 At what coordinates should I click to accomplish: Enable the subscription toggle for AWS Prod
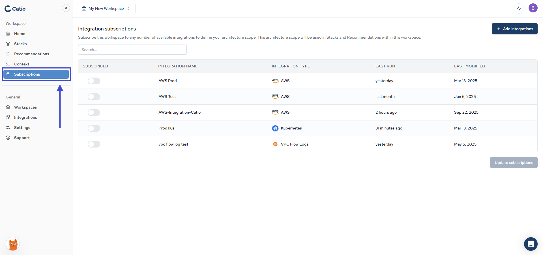[94, 81]
